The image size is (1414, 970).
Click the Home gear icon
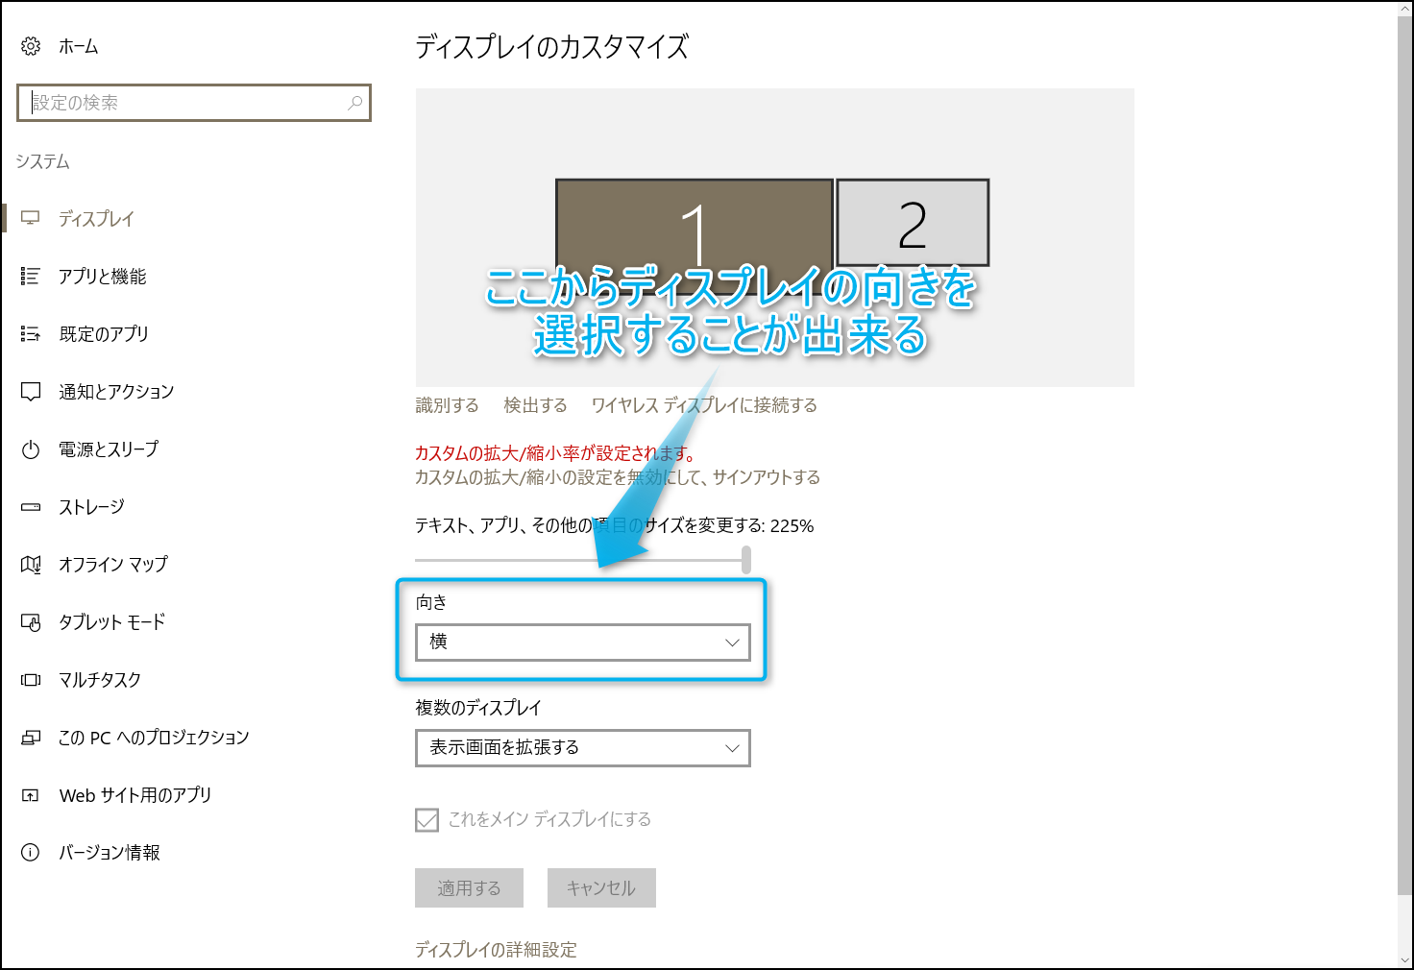[x=31, y=46]
